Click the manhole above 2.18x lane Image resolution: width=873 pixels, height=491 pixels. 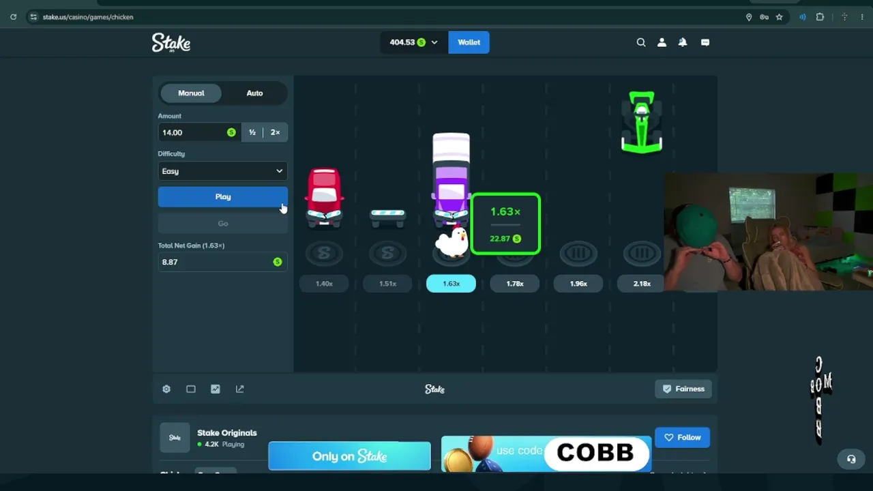pos(642,254)
